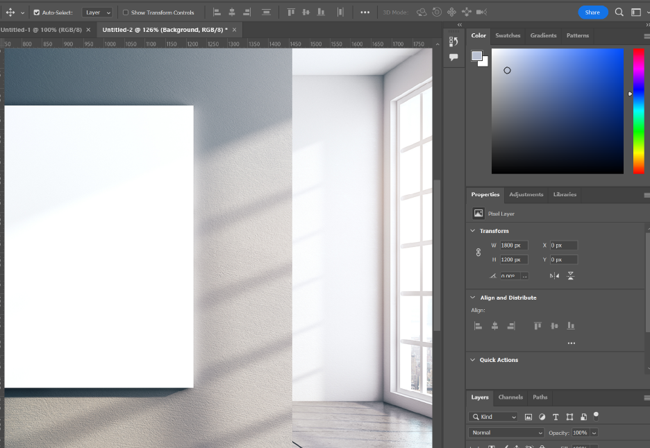Open the comments speech bubble panel icon
Screen dimensions: 650x448
click(x=453, y=58)
